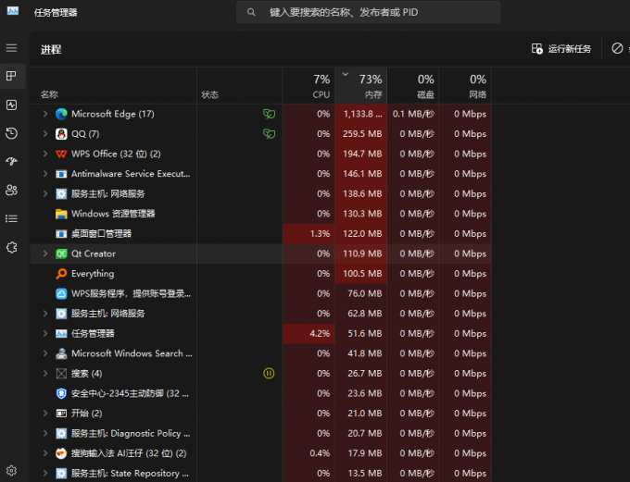This screenshot has height=482, width=630.
Task: Select the WPS服务程序 process row
Action: pos(260,294)
